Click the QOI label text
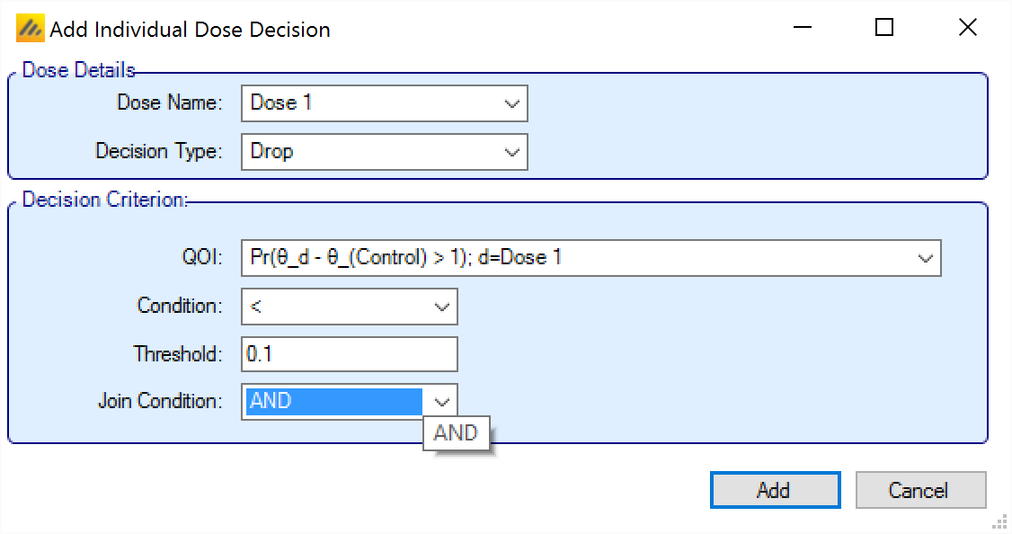The width and height of the screenshot is (1012, 534). 202,258
